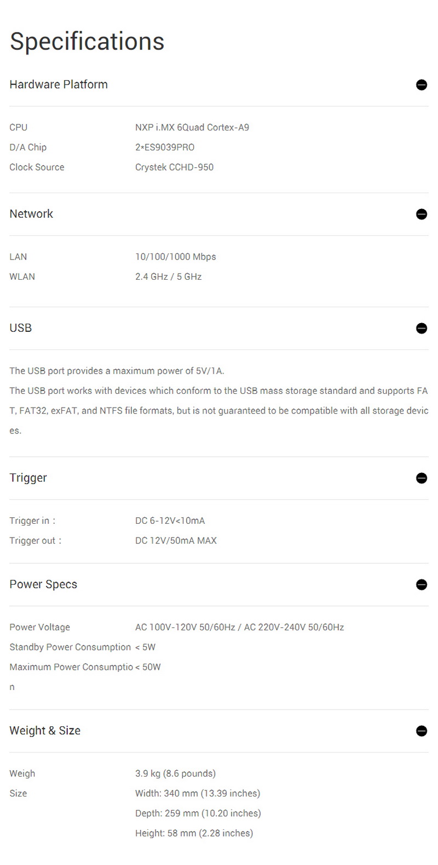The image size is (438, 865).
Task: Toggle the Network section heading
Action: [31, 214]
